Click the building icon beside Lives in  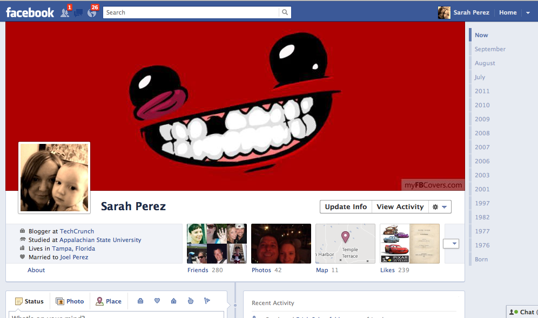(22, 248)
